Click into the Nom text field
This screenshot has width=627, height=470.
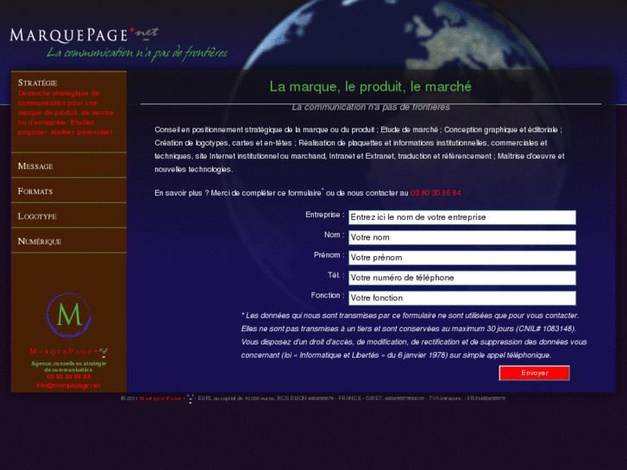(462, 237)
